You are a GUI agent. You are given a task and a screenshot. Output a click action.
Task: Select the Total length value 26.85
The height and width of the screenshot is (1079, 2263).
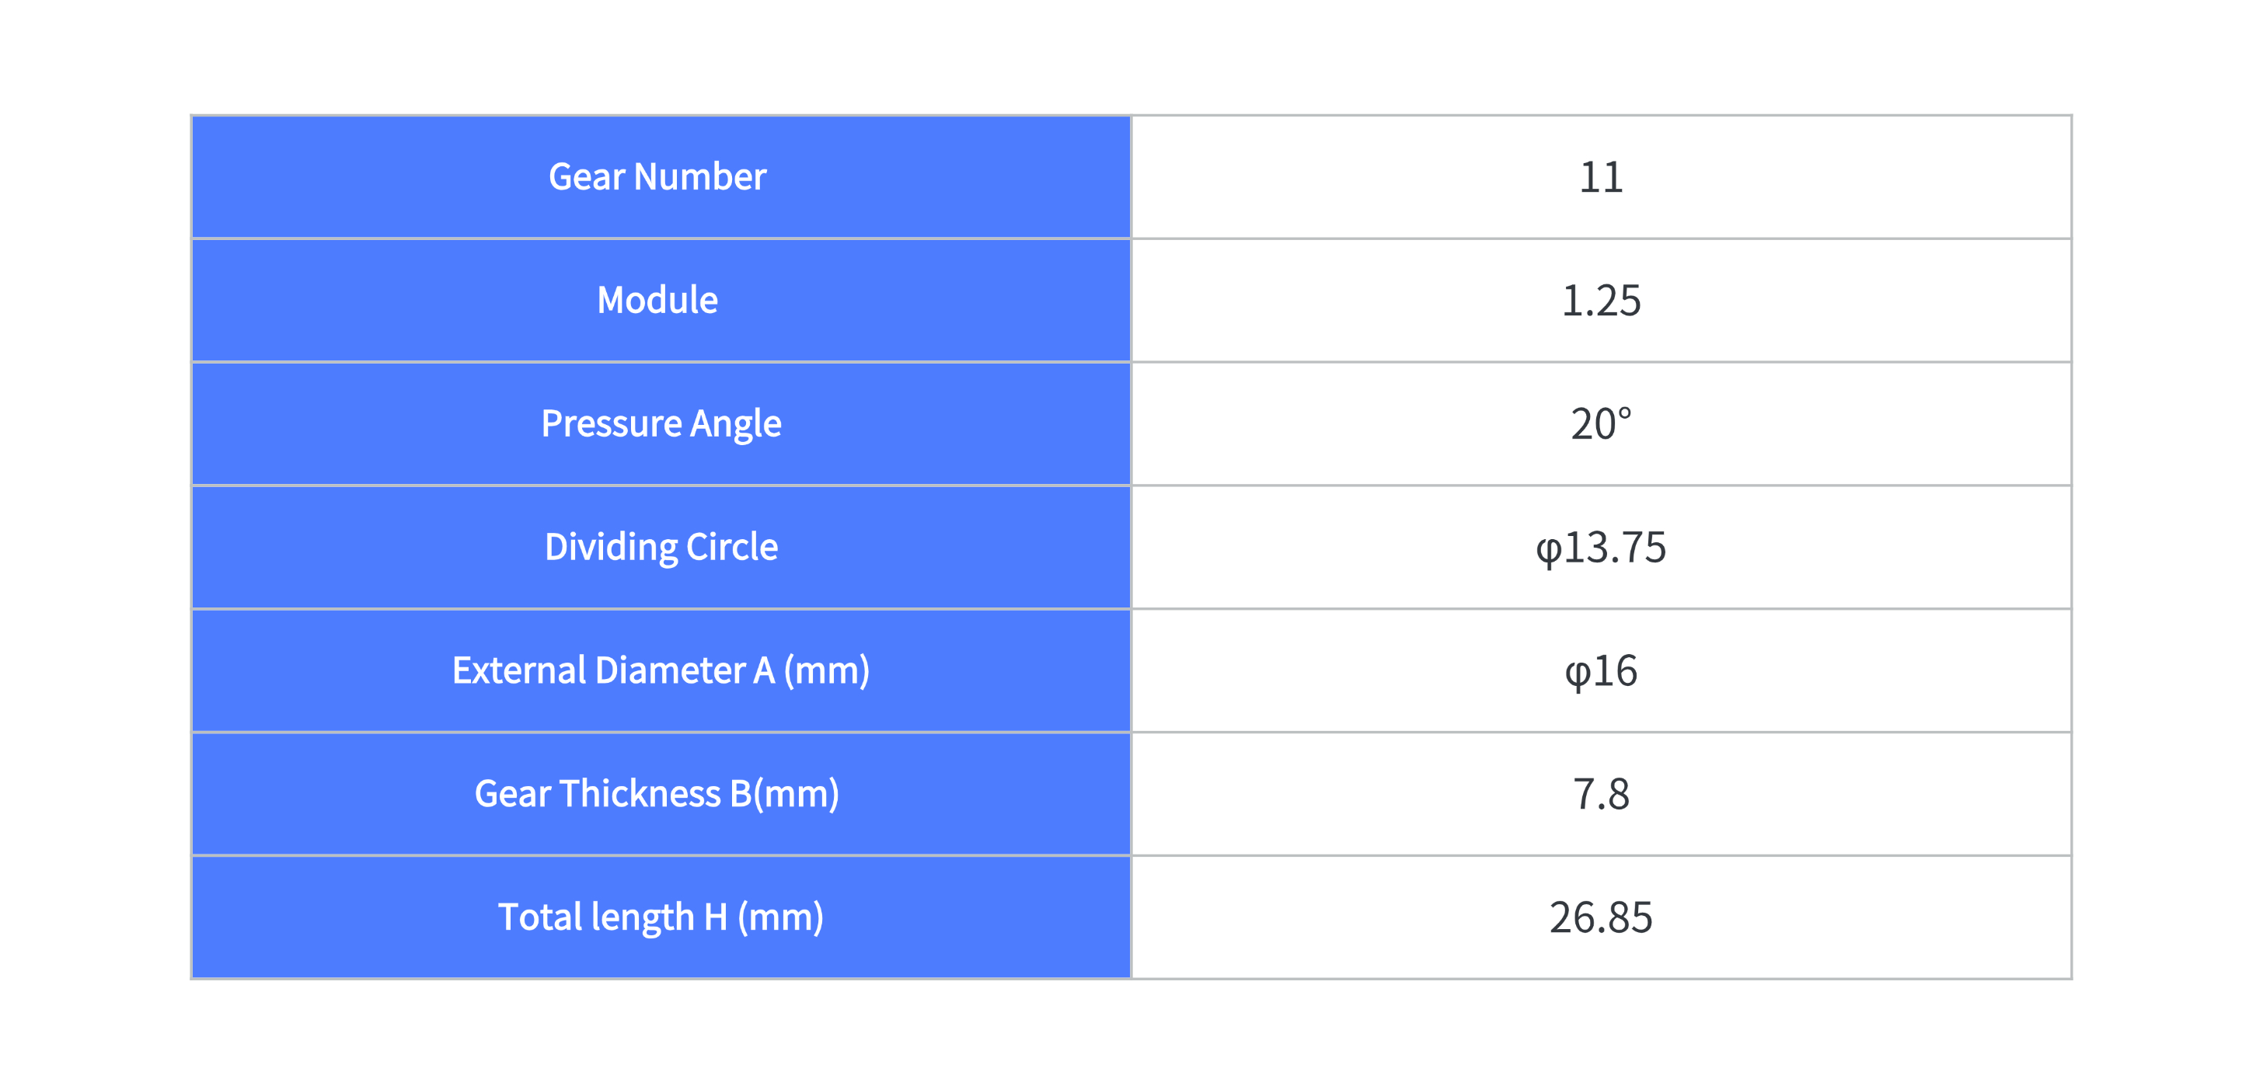coord(1601,918)
